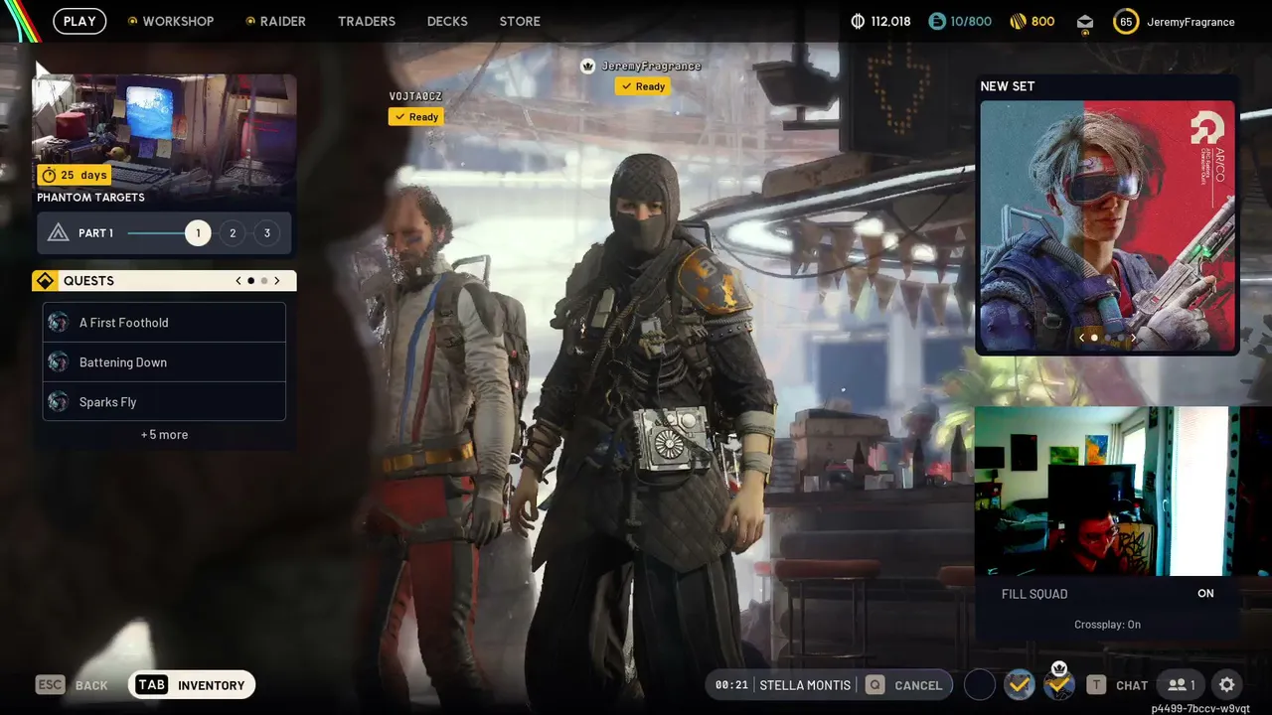Open the STORE tab
Viewport: 1272px width, 715px height.
pyautogui.click(x=520, y=21)
